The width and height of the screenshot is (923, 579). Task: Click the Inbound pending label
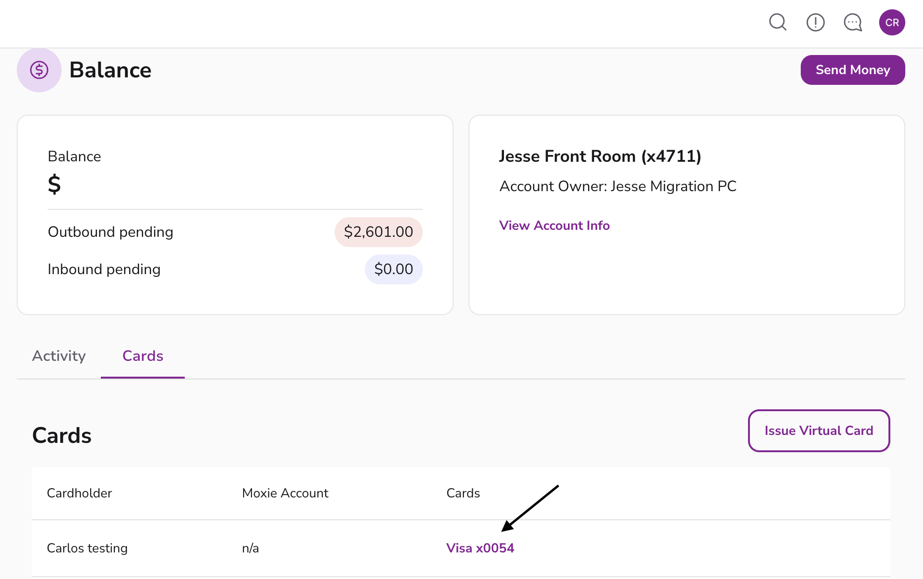[104, 269]
